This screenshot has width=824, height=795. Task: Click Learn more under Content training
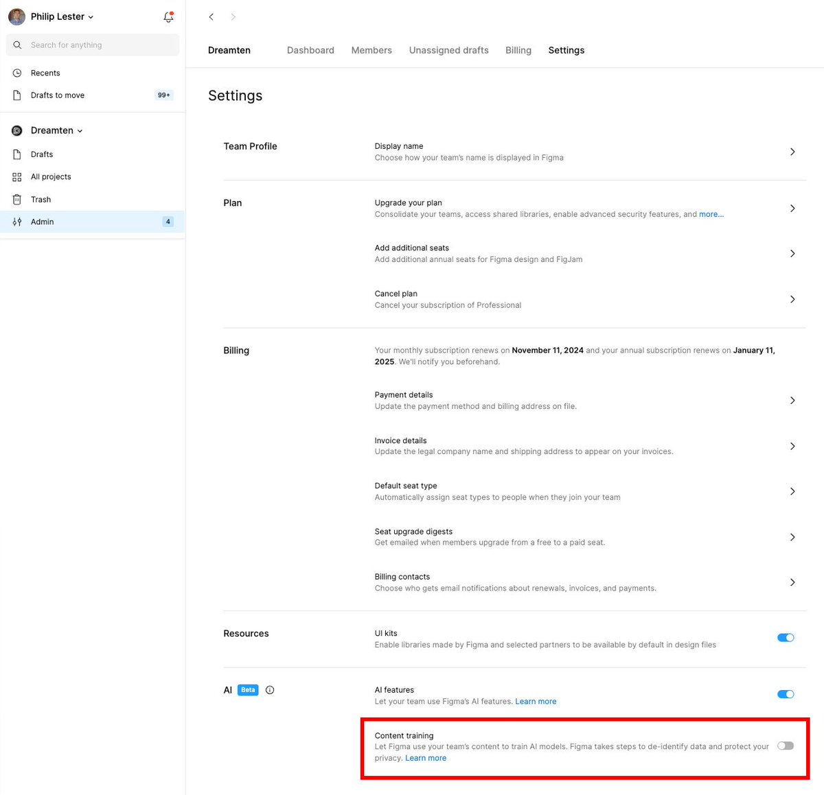click(x=426, y=758)
